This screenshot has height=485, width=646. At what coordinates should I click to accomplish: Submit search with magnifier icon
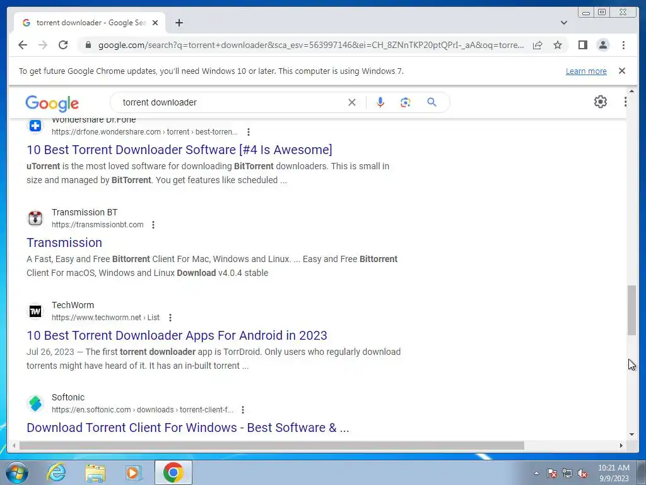[x=432, y=102]
